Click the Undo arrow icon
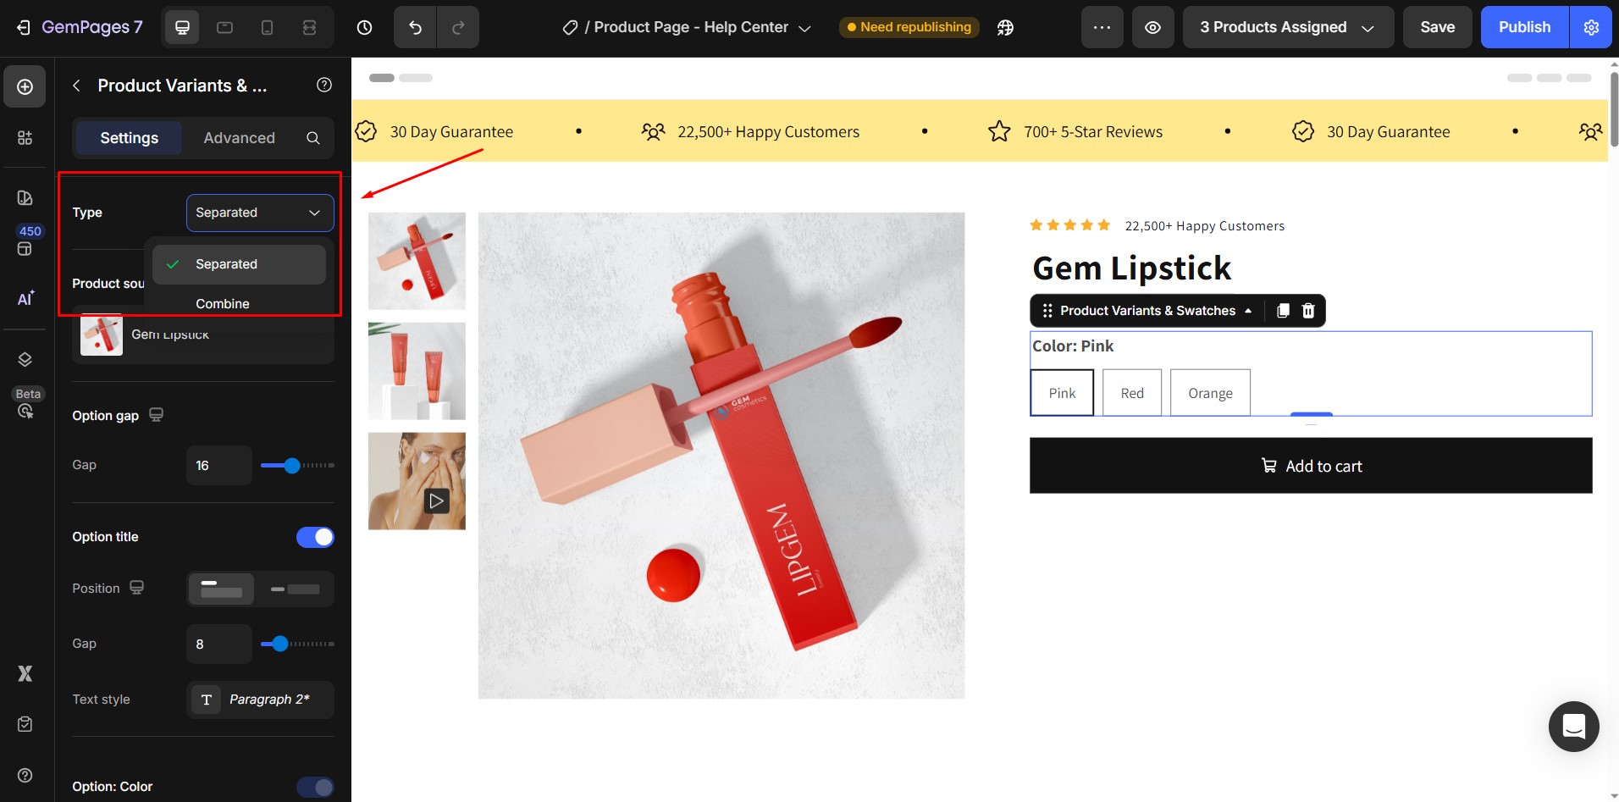Image resolution: width=1619 pixels, height=802 pixels. click(x=414, y=27)
